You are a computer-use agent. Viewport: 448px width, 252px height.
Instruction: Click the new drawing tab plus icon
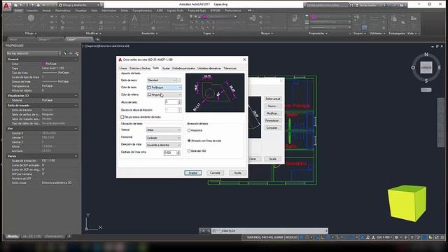pyautogui.click(x=98, y=39)
